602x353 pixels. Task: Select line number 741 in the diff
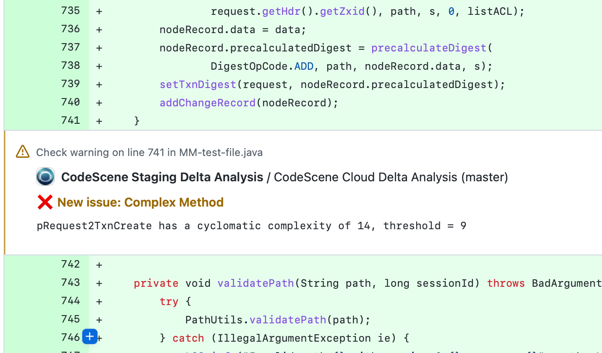click(x=71, y=121)
